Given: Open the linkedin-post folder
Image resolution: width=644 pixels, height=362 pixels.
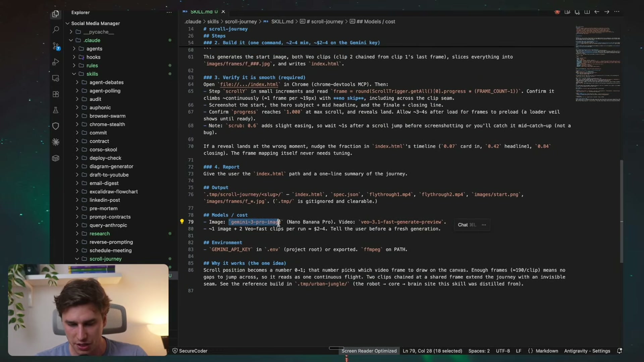Looking at the screenshot, I should (105, 200).
